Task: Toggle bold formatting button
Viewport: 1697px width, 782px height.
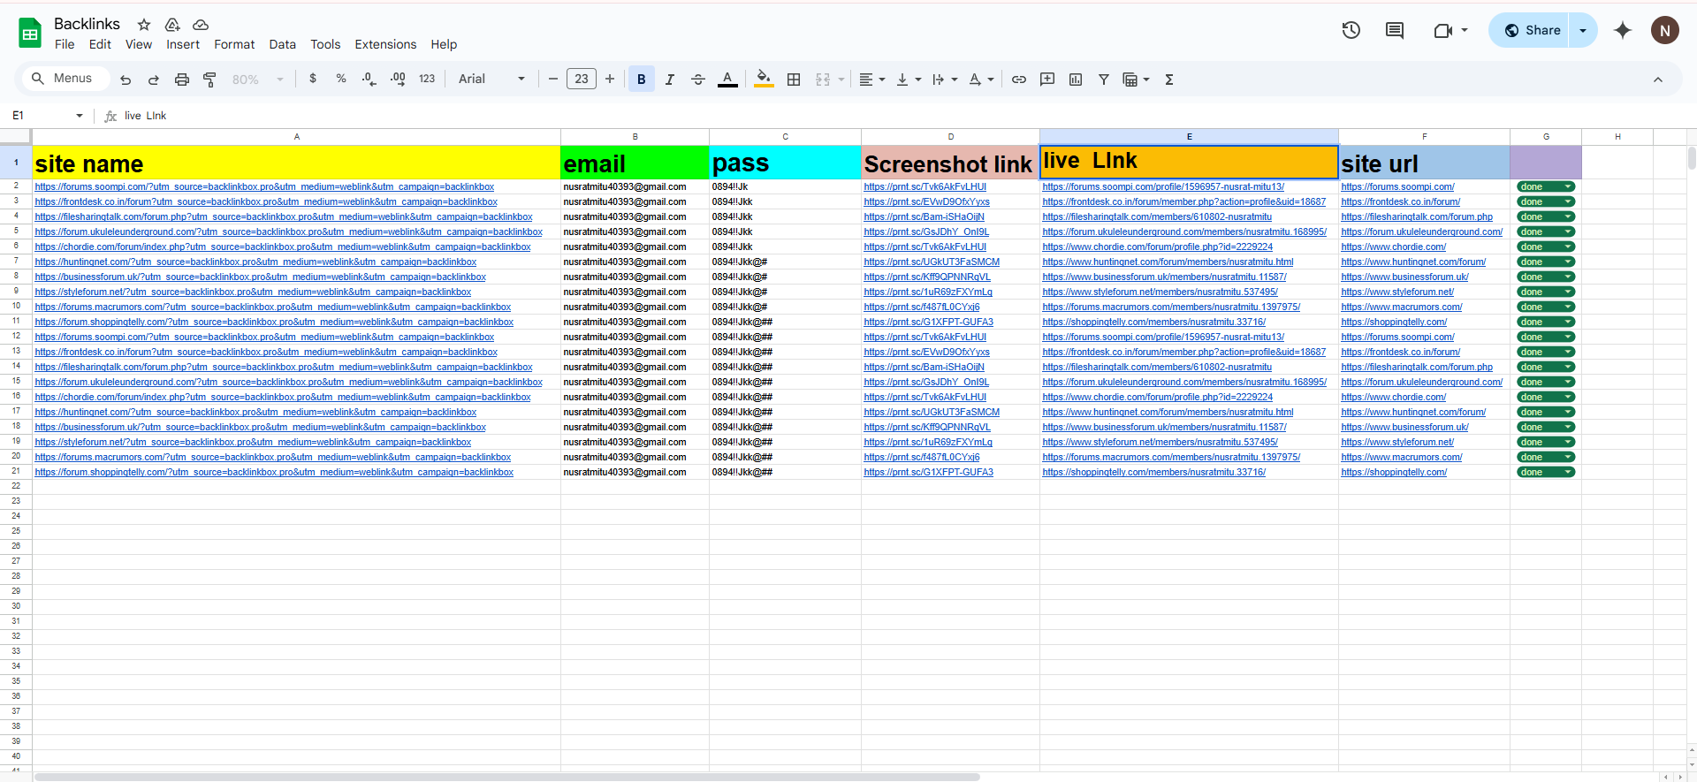Action: point(642,80)
